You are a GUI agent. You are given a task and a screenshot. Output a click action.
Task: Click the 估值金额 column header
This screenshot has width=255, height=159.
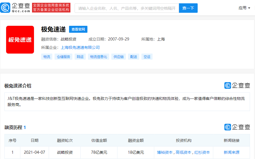pyautogui.click(x=99, y=140)
